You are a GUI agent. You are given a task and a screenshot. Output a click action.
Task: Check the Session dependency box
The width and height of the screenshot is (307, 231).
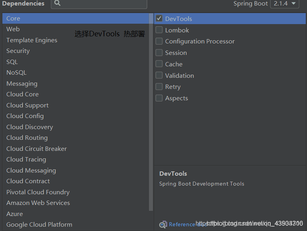159,53
